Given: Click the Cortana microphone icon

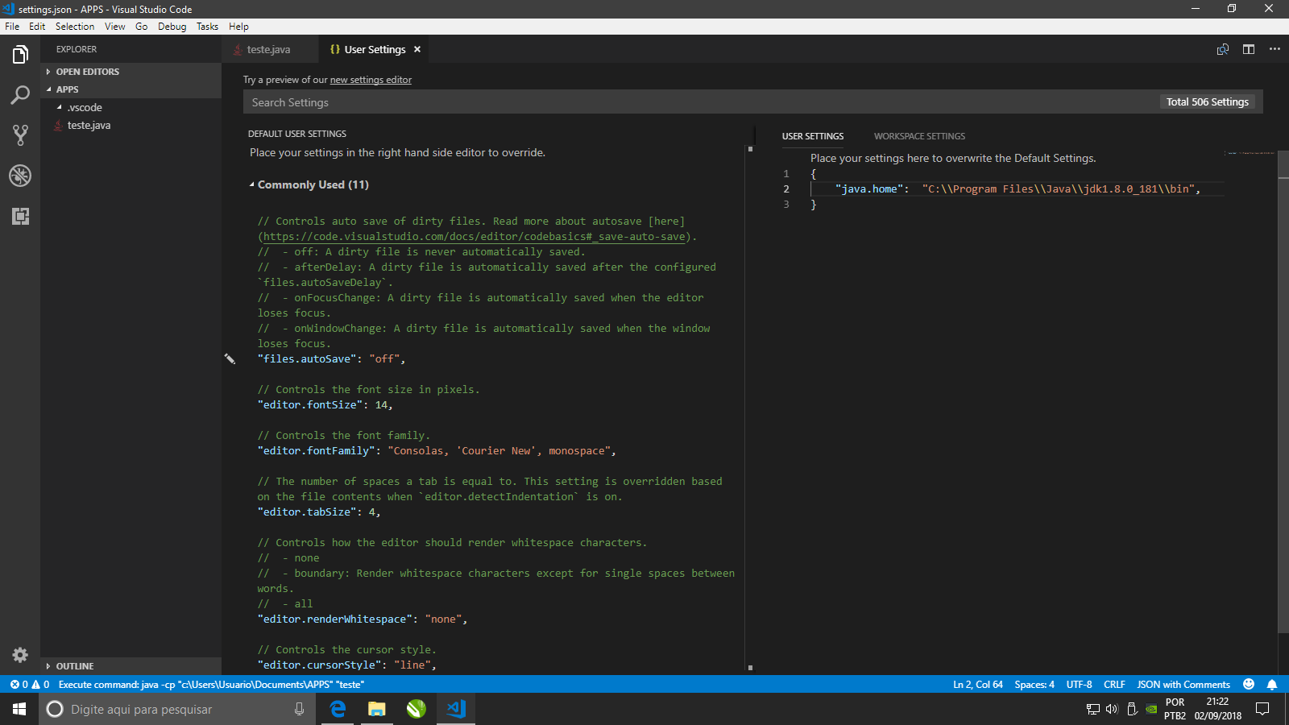Looking at the screenshot, I should pyautogui.click(x=299, y=709).
